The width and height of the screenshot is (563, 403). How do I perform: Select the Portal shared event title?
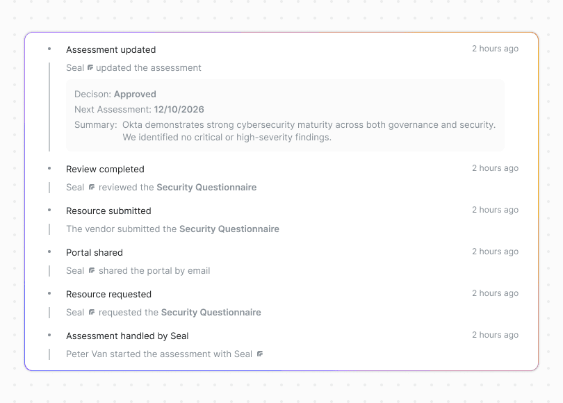click(x=95, y=253)
